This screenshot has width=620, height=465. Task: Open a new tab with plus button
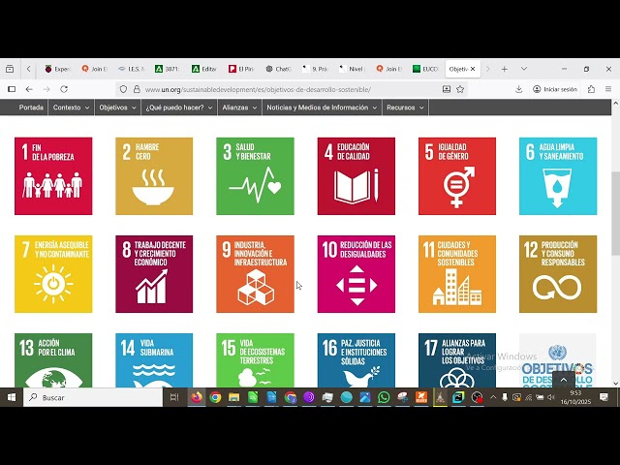504,69
